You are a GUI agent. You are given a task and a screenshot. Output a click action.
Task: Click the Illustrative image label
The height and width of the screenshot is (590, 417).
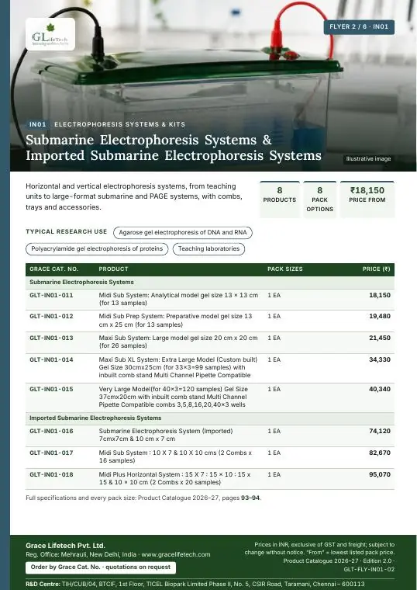[368, 159]
